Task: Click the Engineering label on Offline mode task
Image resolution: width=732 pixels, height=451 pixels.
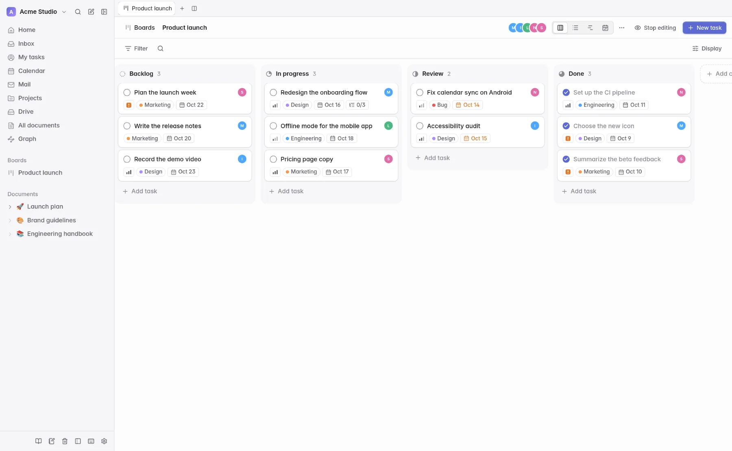Action: pos(303,138)
